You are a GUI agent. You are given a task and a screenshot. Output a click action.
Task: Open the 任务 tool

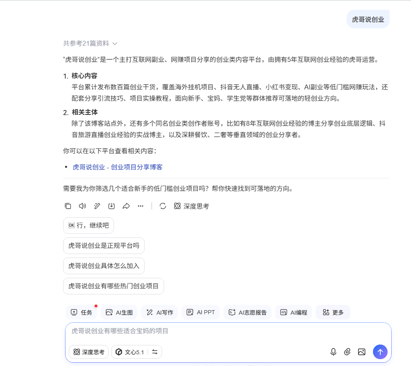[x=81, y=312]
